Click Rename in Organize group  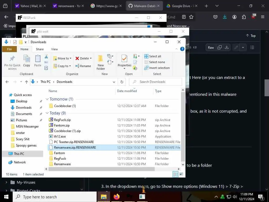pos(83,66)
